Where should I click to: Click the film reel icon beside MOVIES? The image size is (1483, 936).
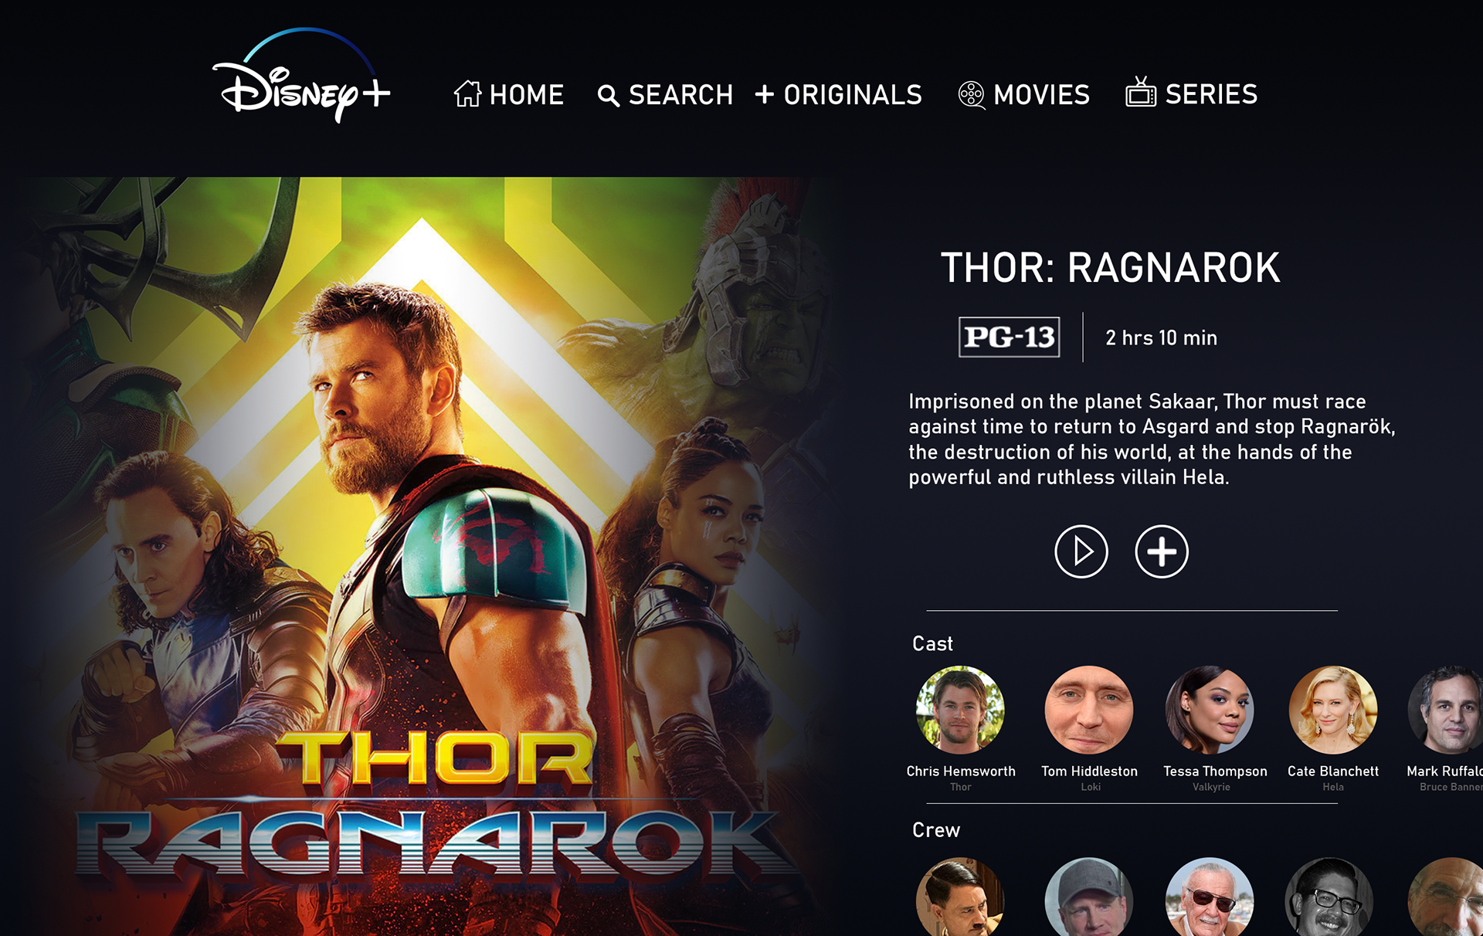(971, 95)
